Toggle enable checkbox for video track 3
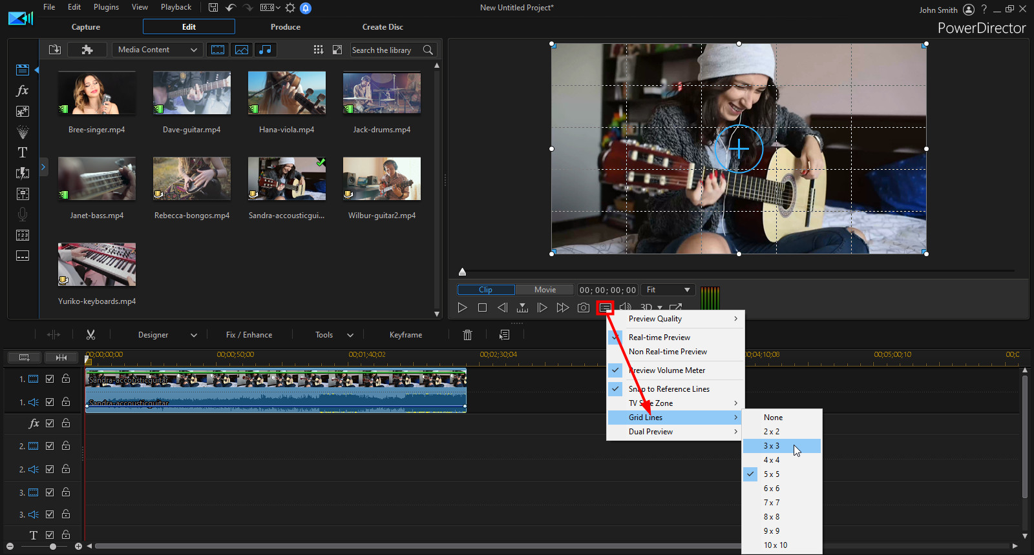Screen dimensions: 1034x555 coord(50,492)
